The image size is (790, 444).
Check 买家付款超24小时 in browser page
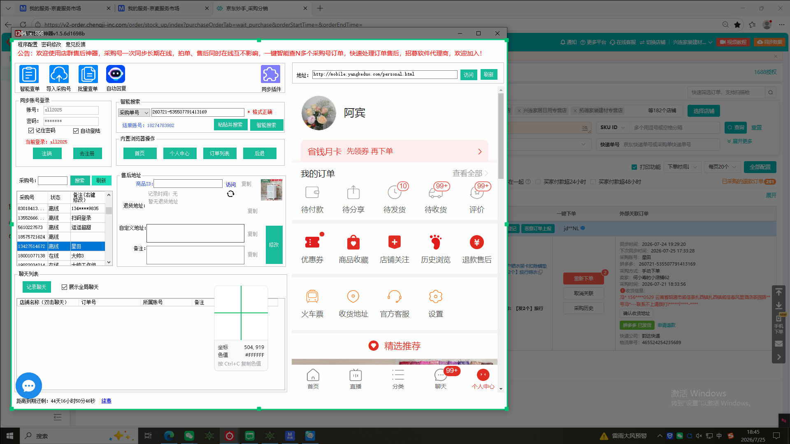point(538,182)
